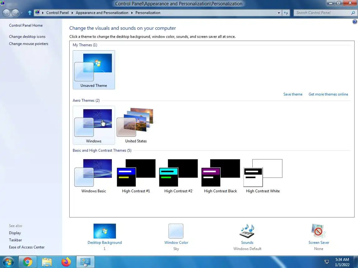Open Taskbar under See also
The width and height of the screenshot is (358, 268).
[15, 240]
